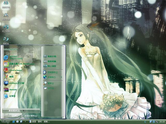Click 关闭计算机 shut down button

[29, 116]
